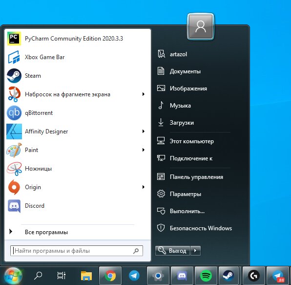Image resolution: width=291 pixels, height=285 pixels.
Task: Open qBittorrent from the programs list
Action: point(78,113)
